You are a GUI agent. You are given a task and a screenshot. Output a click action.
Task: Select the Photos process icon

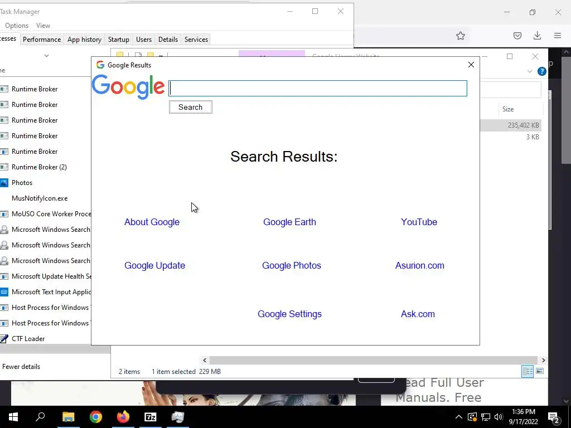(4, 183)
